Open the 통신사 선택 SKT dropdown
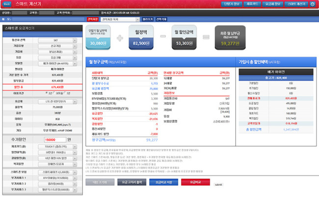The image size is (319, 198). [x=57, y=40]
